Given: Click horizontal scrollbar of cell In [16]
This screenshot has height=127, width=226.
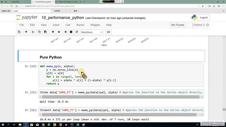Looking at the screenshot, I should 119,115.
